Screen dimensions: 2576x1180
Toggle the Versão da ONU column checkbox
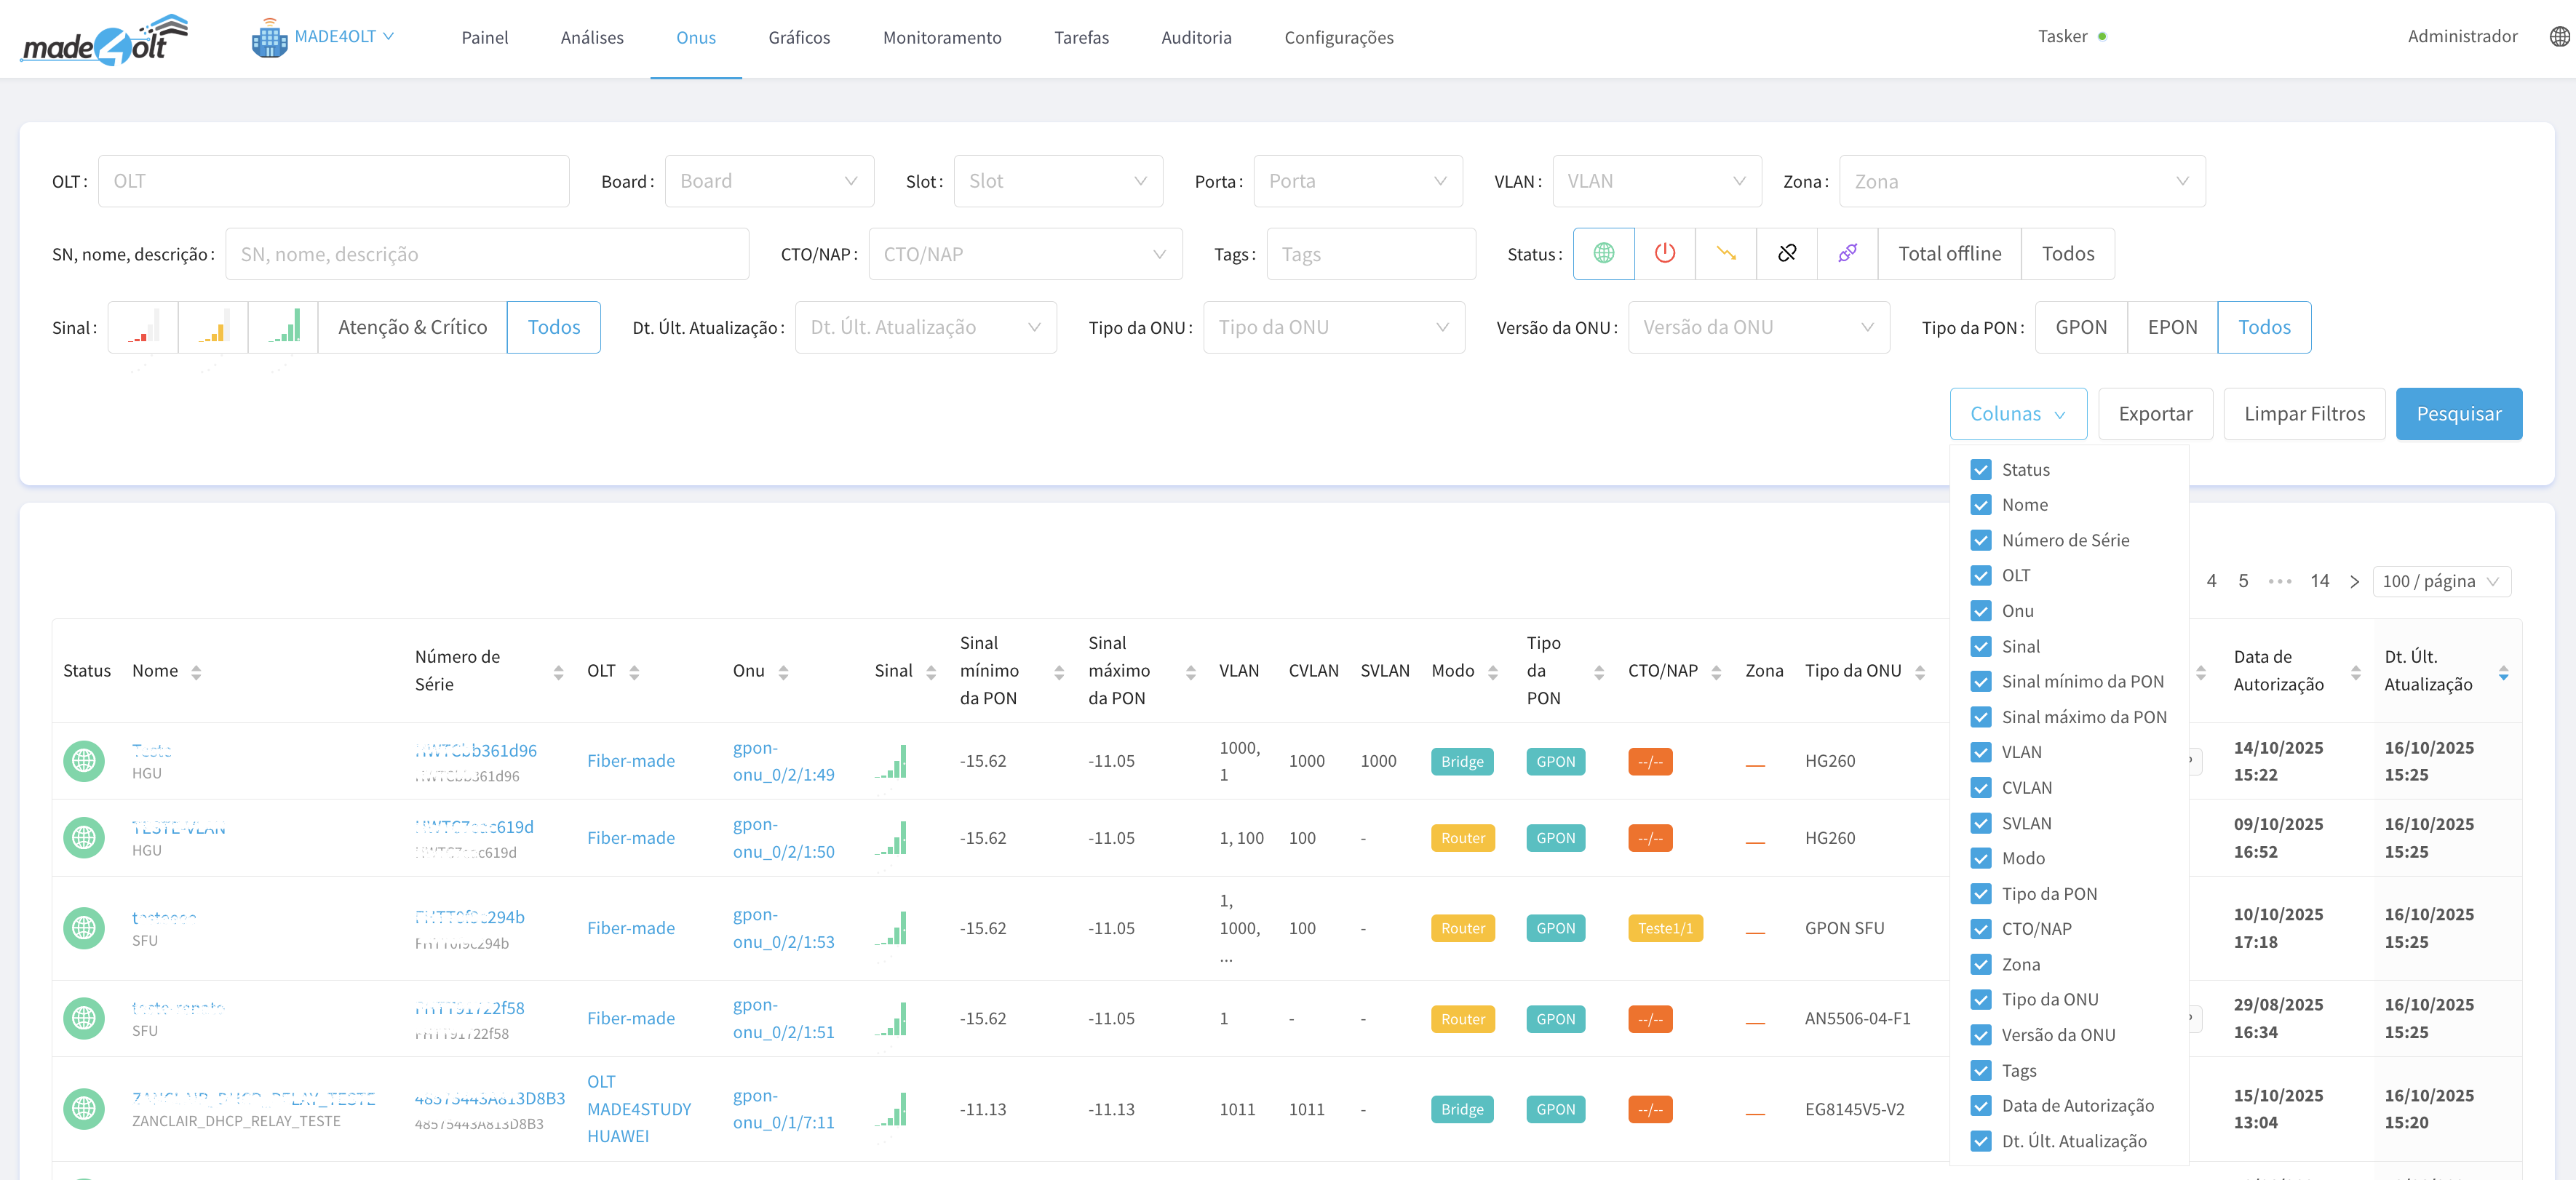1980,1035
